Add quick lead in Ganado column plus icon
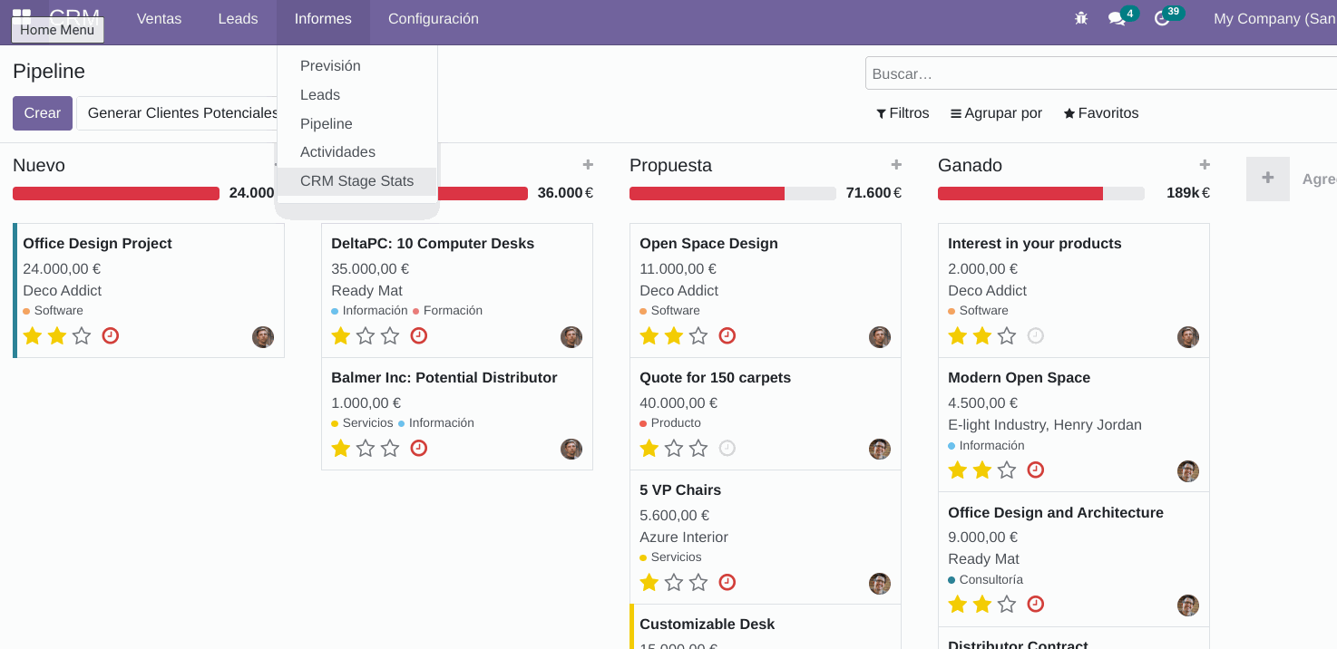 [1205, 165]
